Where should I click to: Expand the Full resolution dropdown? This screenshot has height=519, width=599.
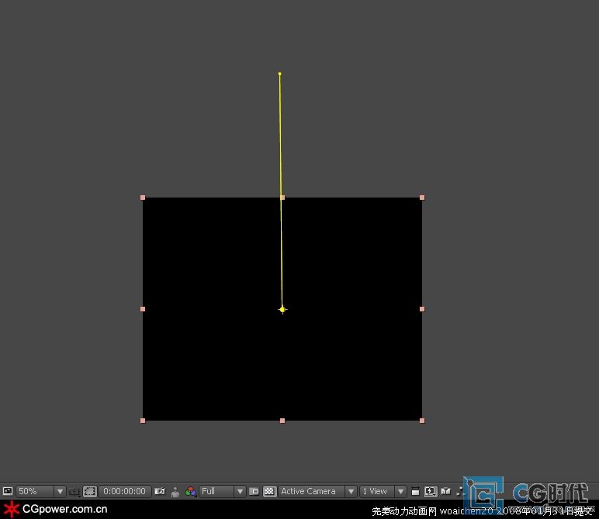223,491
